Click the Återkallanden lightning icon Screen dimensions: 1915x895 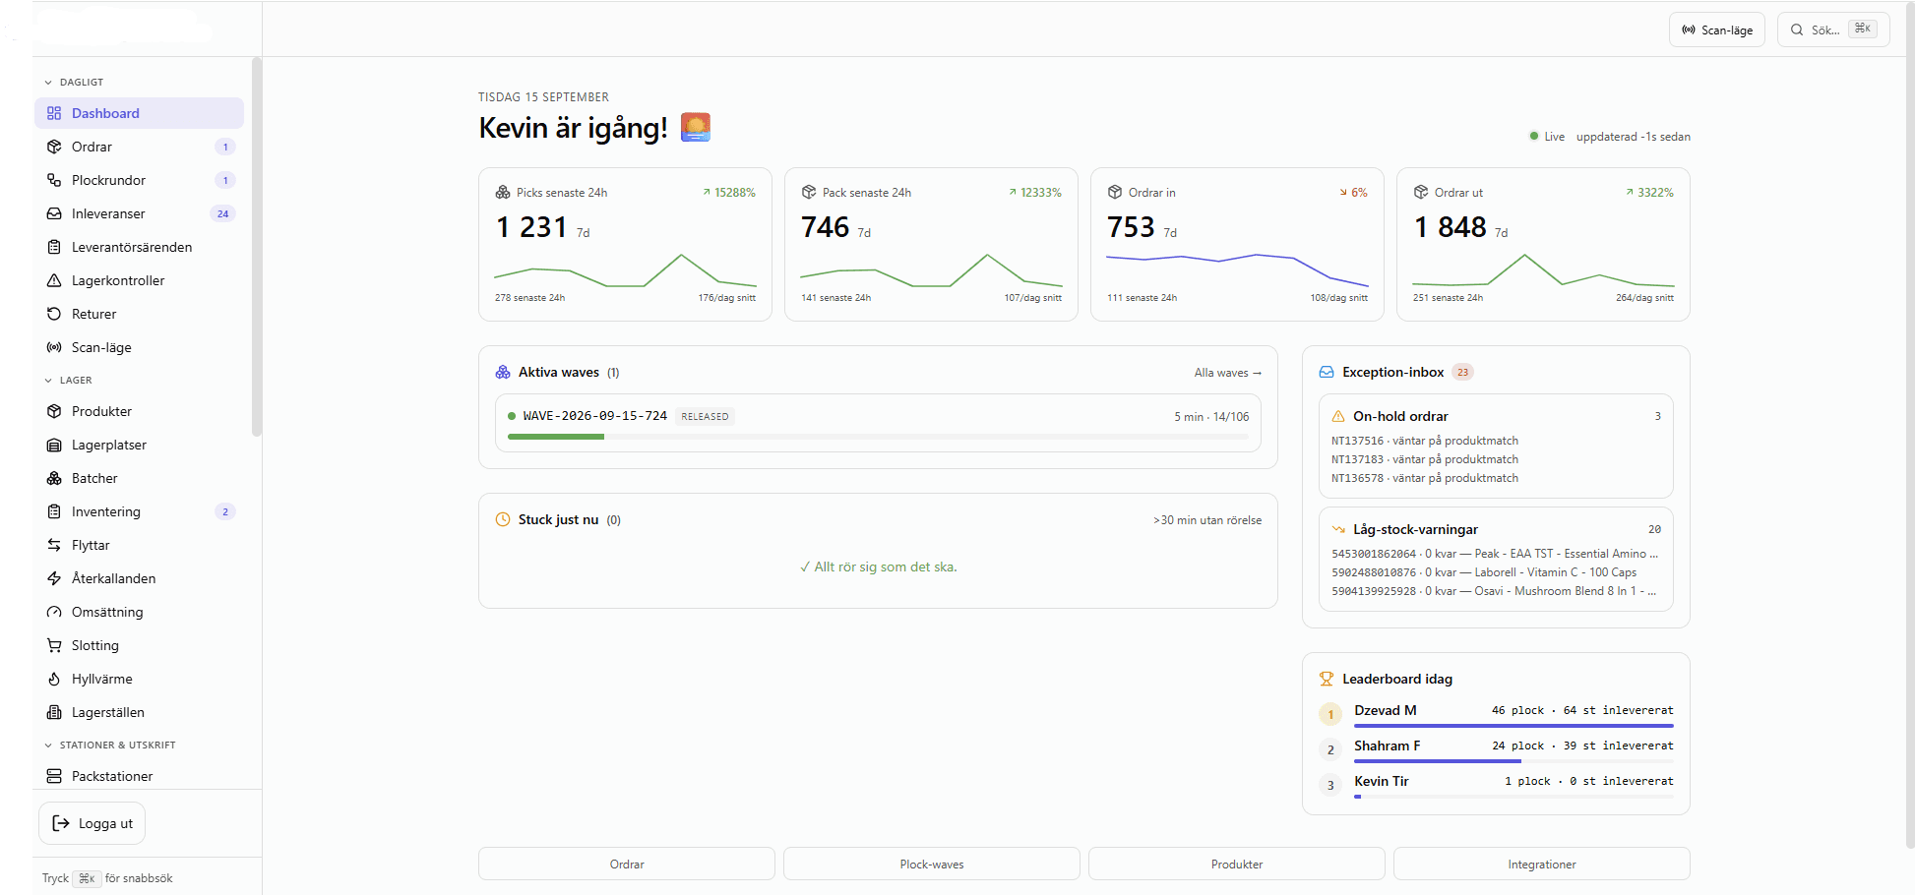pyautogui.click(x=54, y=578)
